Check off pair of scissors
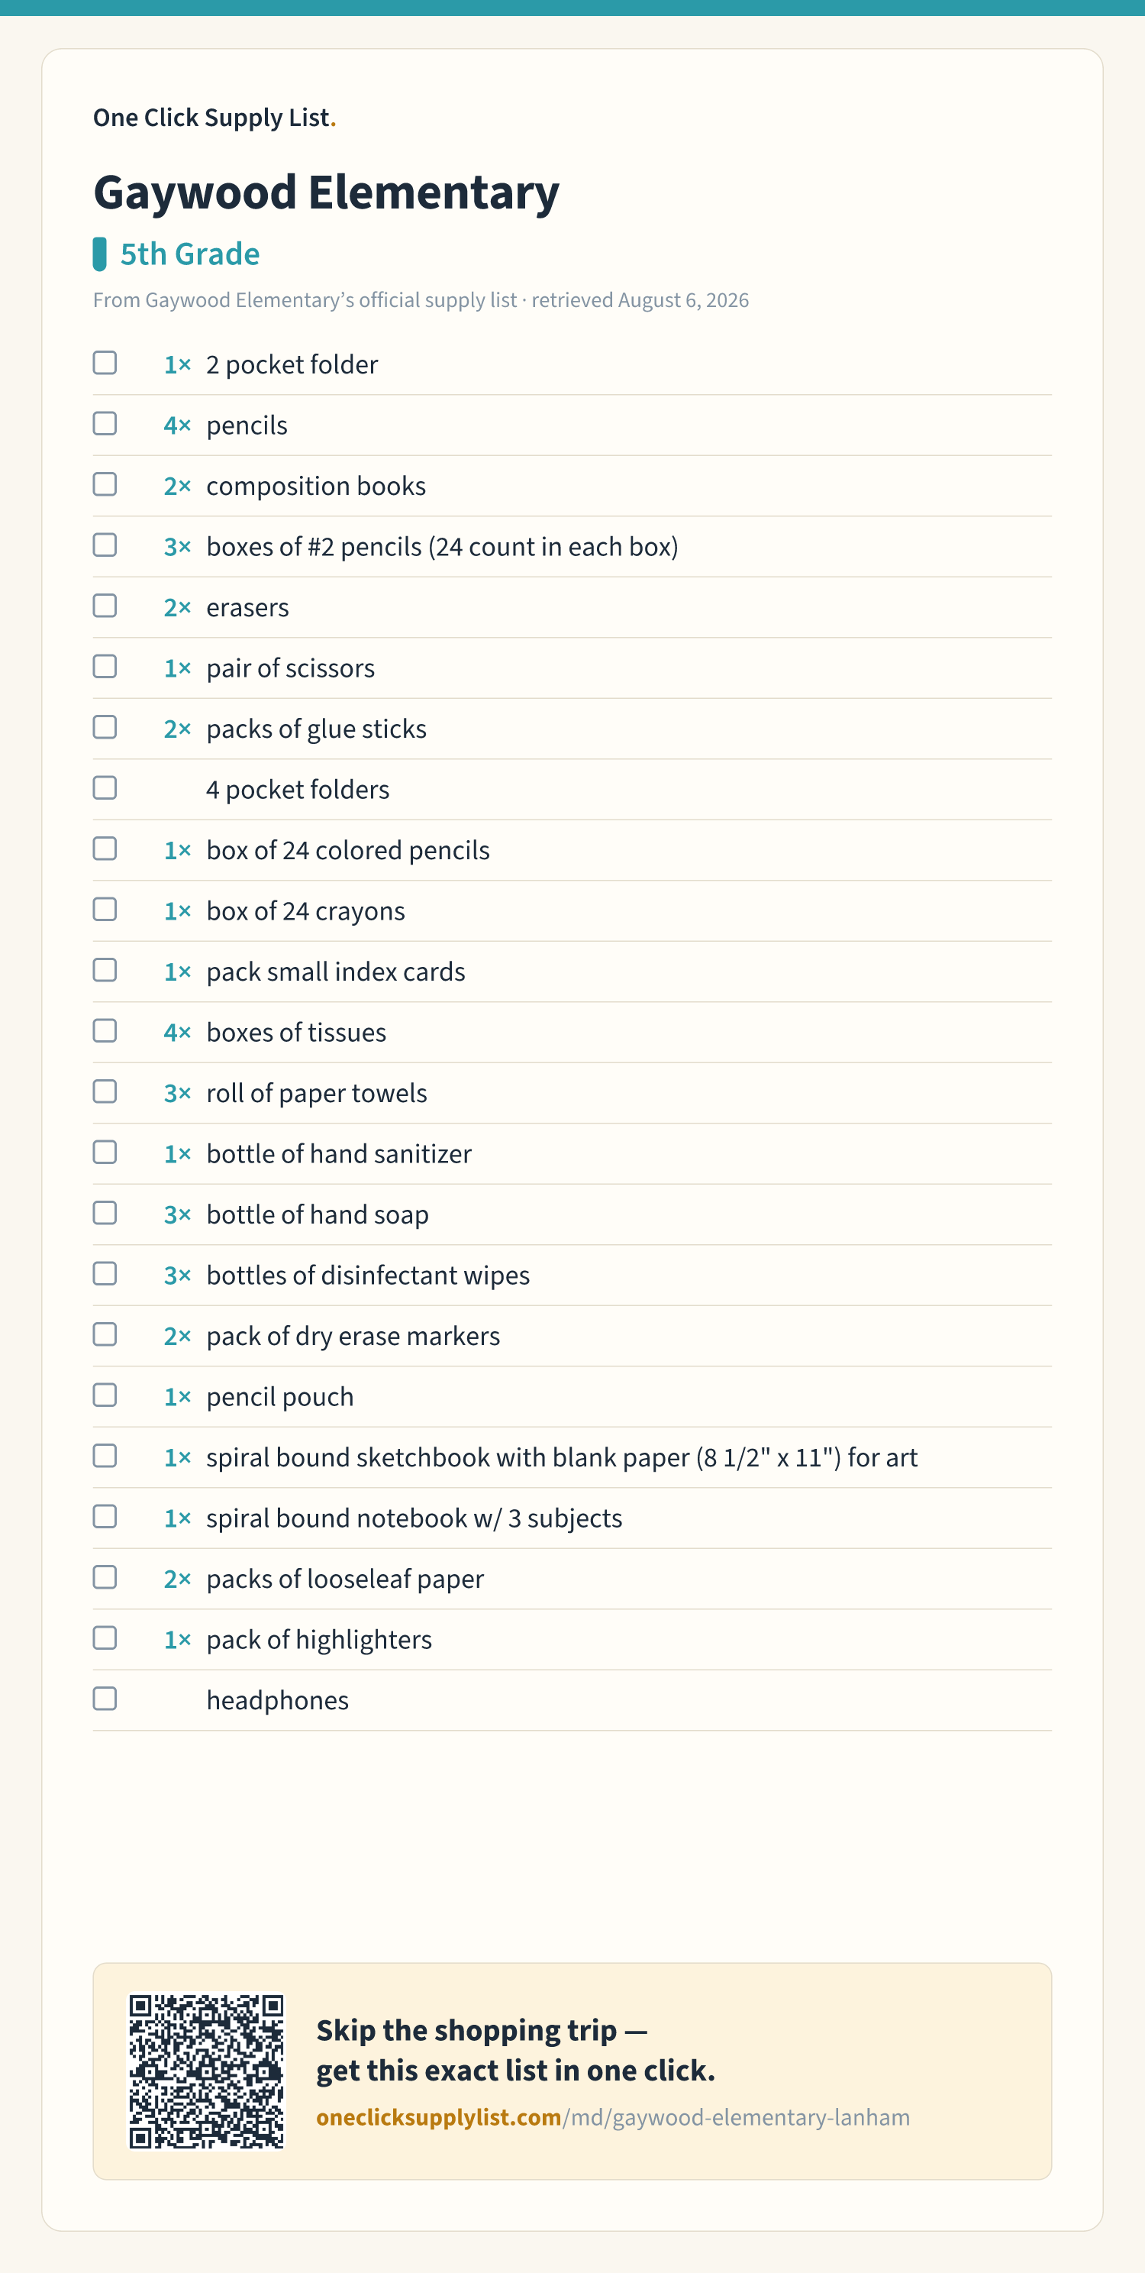This screenshot has height=2273, width=1145. 105,666
